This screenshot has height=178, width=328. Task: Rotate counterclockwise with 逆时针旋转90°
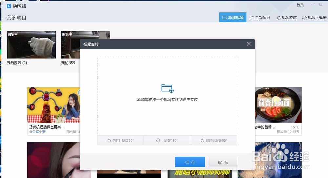click(x=120, y=140)
